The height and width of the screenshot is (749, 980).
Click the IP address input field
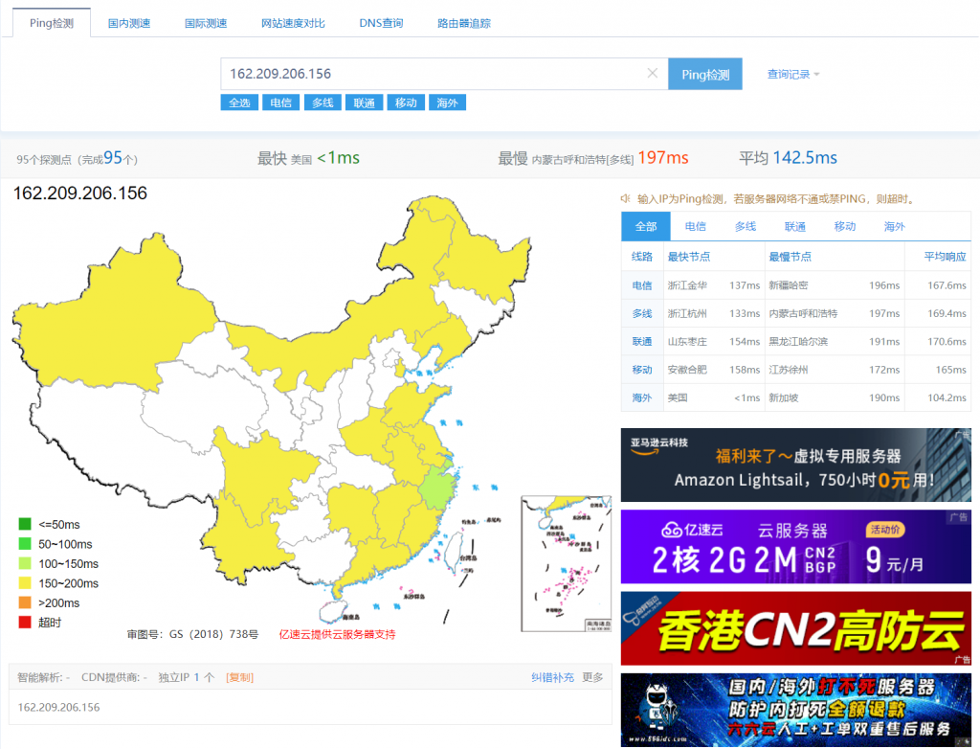pos(431,74)
